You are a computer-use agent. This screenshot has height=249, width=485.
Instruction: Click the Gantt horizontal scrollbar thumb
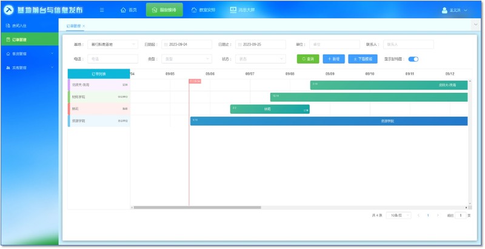(197, 208)
